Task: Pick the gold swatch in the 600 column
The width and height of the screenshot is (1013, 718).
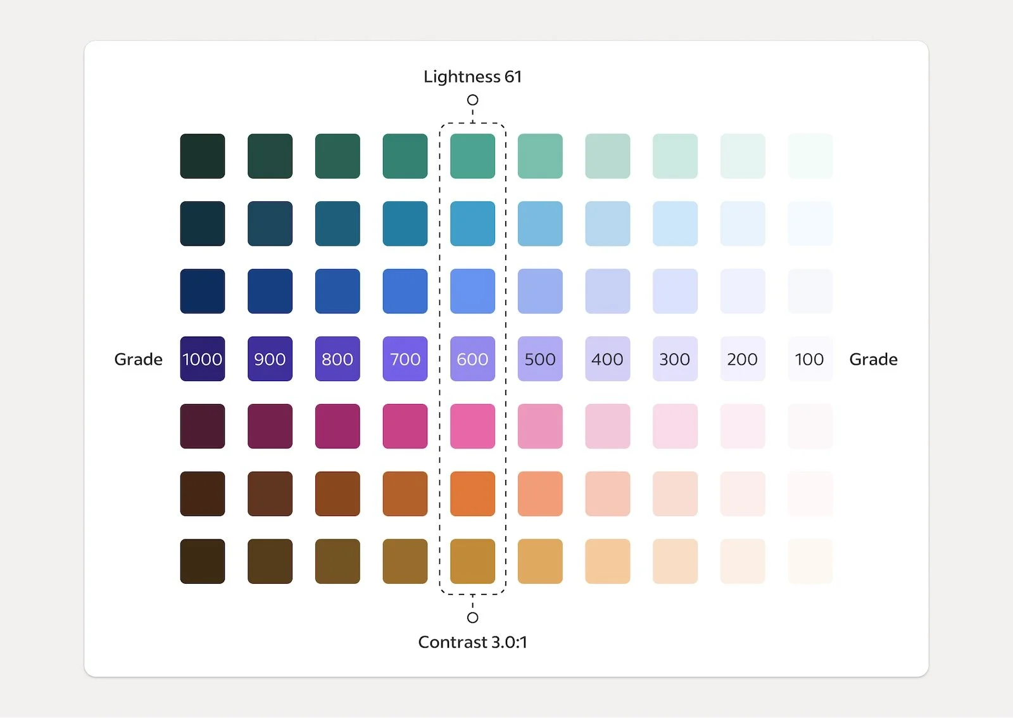Action: pos(473,562)
